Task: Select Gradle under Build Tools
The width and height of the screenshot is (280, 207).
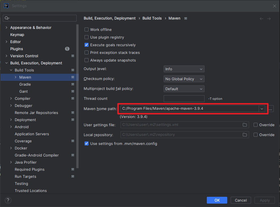Action: 25,84
